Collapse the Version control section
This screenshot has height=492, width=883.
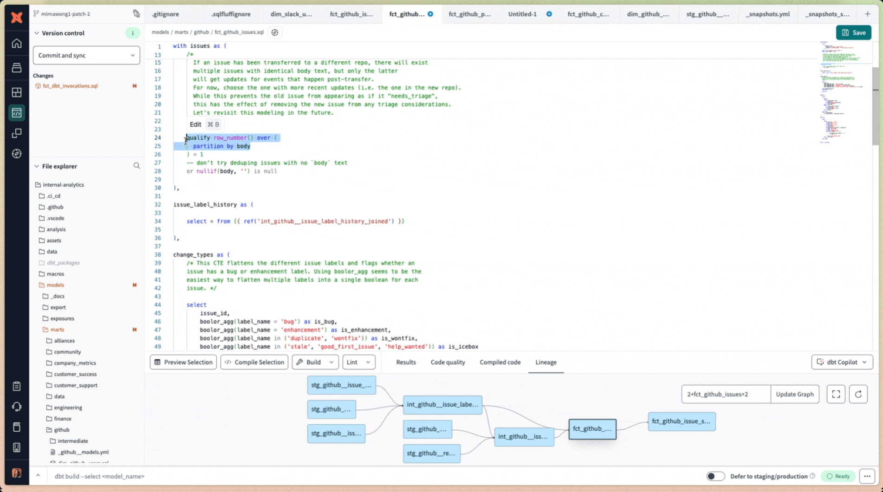pos(36,33)
